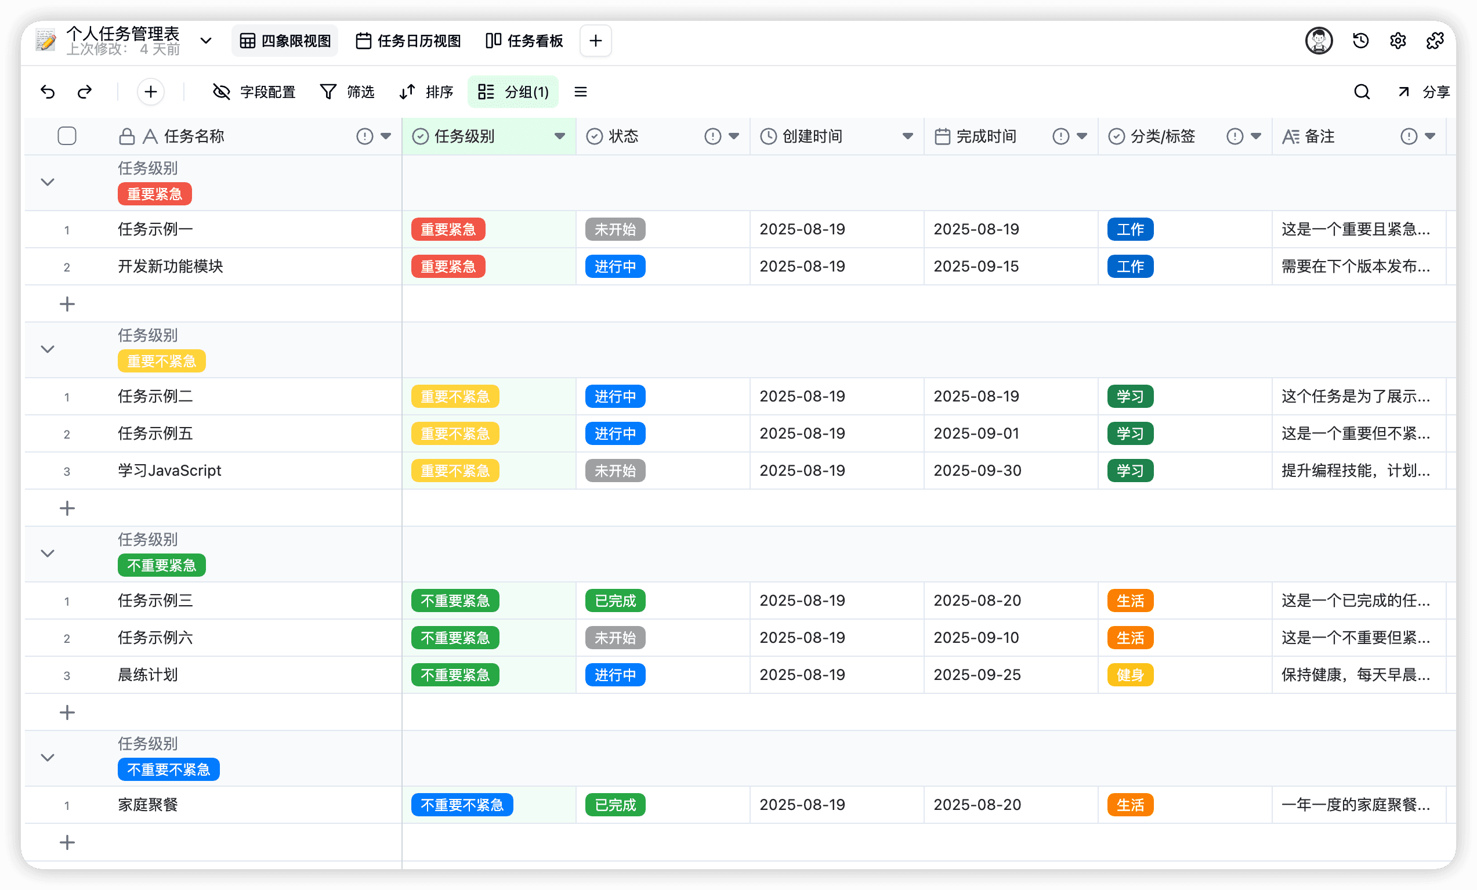
Task: Open the 任务级别 column dropdown arrow
Action: coord(559,137)
